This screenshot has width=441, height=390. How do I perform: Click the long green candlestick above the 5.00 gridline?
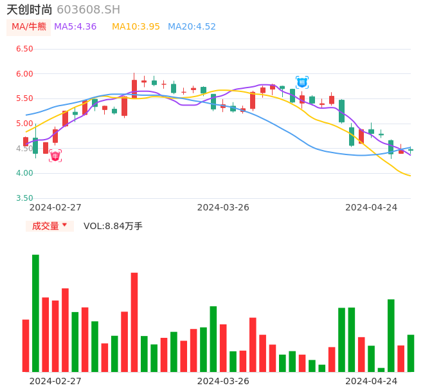(342, 111)
